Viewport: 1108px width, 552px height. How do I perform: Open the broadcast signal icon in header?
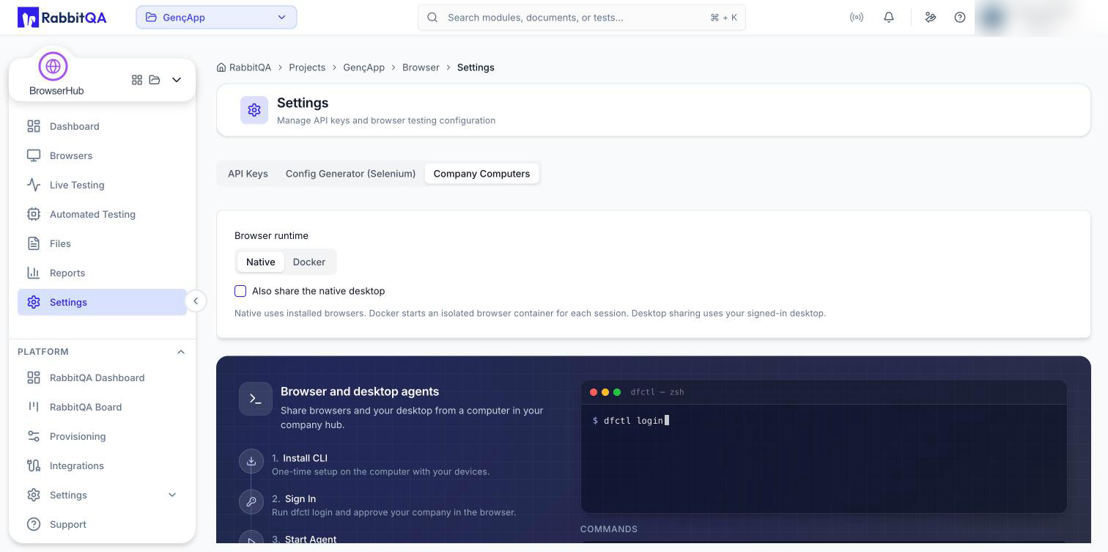[857, 18]
